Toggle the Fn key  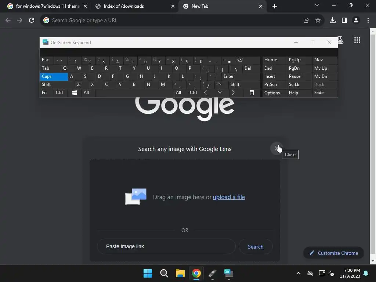click(47, 93)
